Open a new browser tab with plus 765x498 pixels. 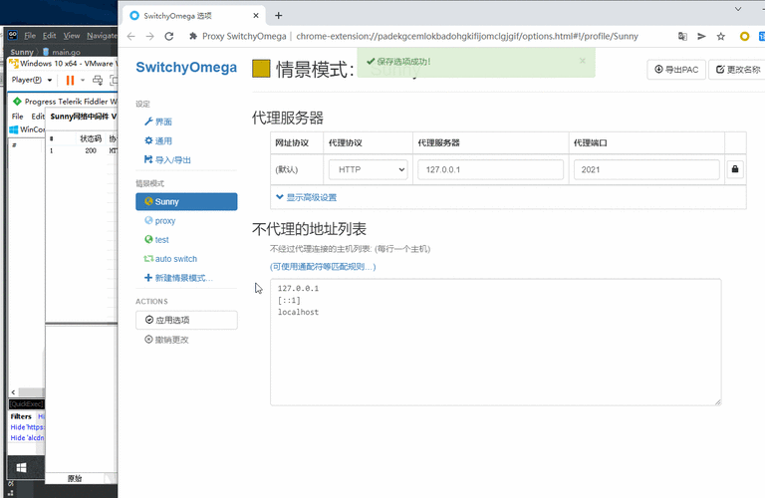[x=278, y=16]
